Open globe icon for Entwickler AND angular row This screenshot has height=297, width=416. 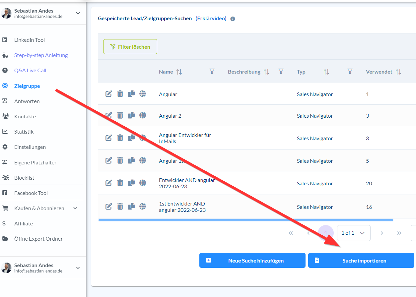[143, 183]
